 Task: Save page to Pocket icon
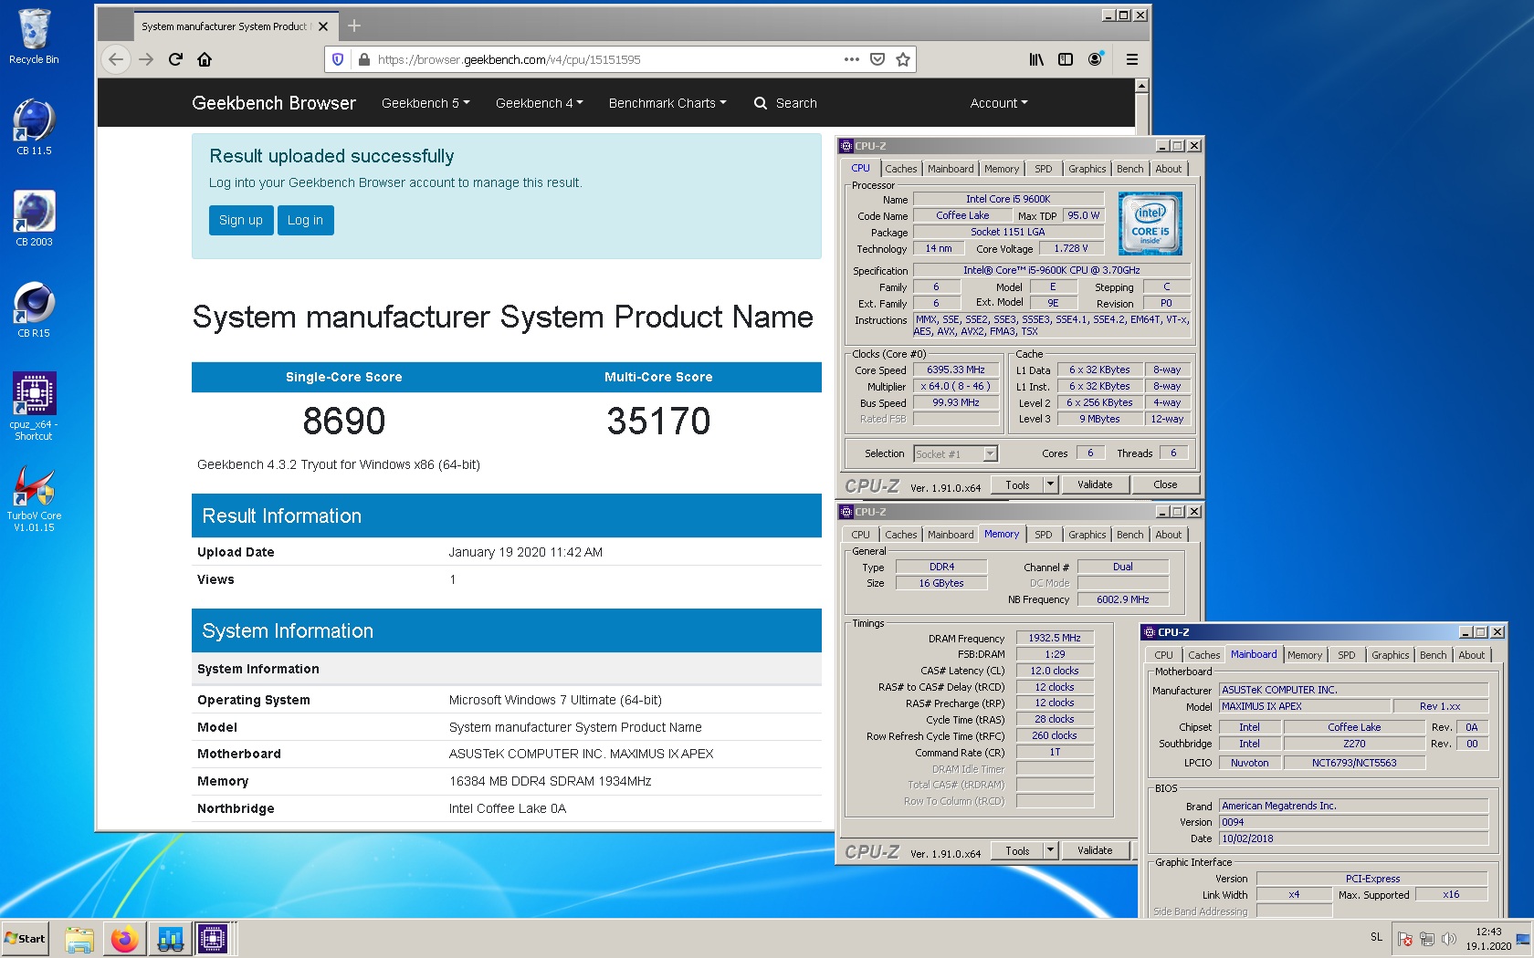tap(877, 59)
